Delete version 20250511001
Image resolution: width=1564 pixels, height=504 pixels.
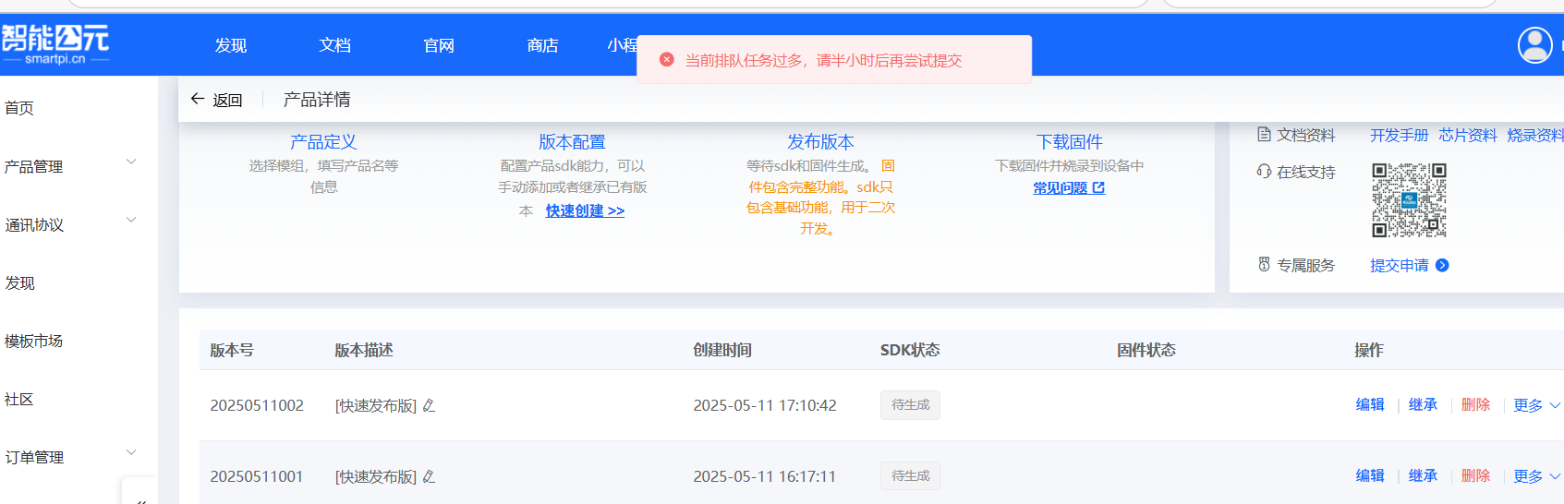click(1475, 475)
